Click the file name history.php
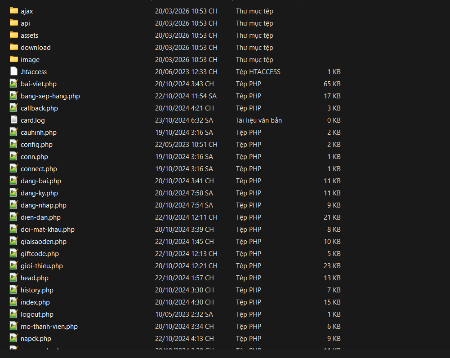The width and height of the screenshot is (450, 358). (x=37, y=290)
